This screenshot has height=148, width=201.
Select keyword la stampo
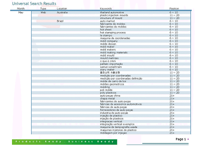pos(106,35)
